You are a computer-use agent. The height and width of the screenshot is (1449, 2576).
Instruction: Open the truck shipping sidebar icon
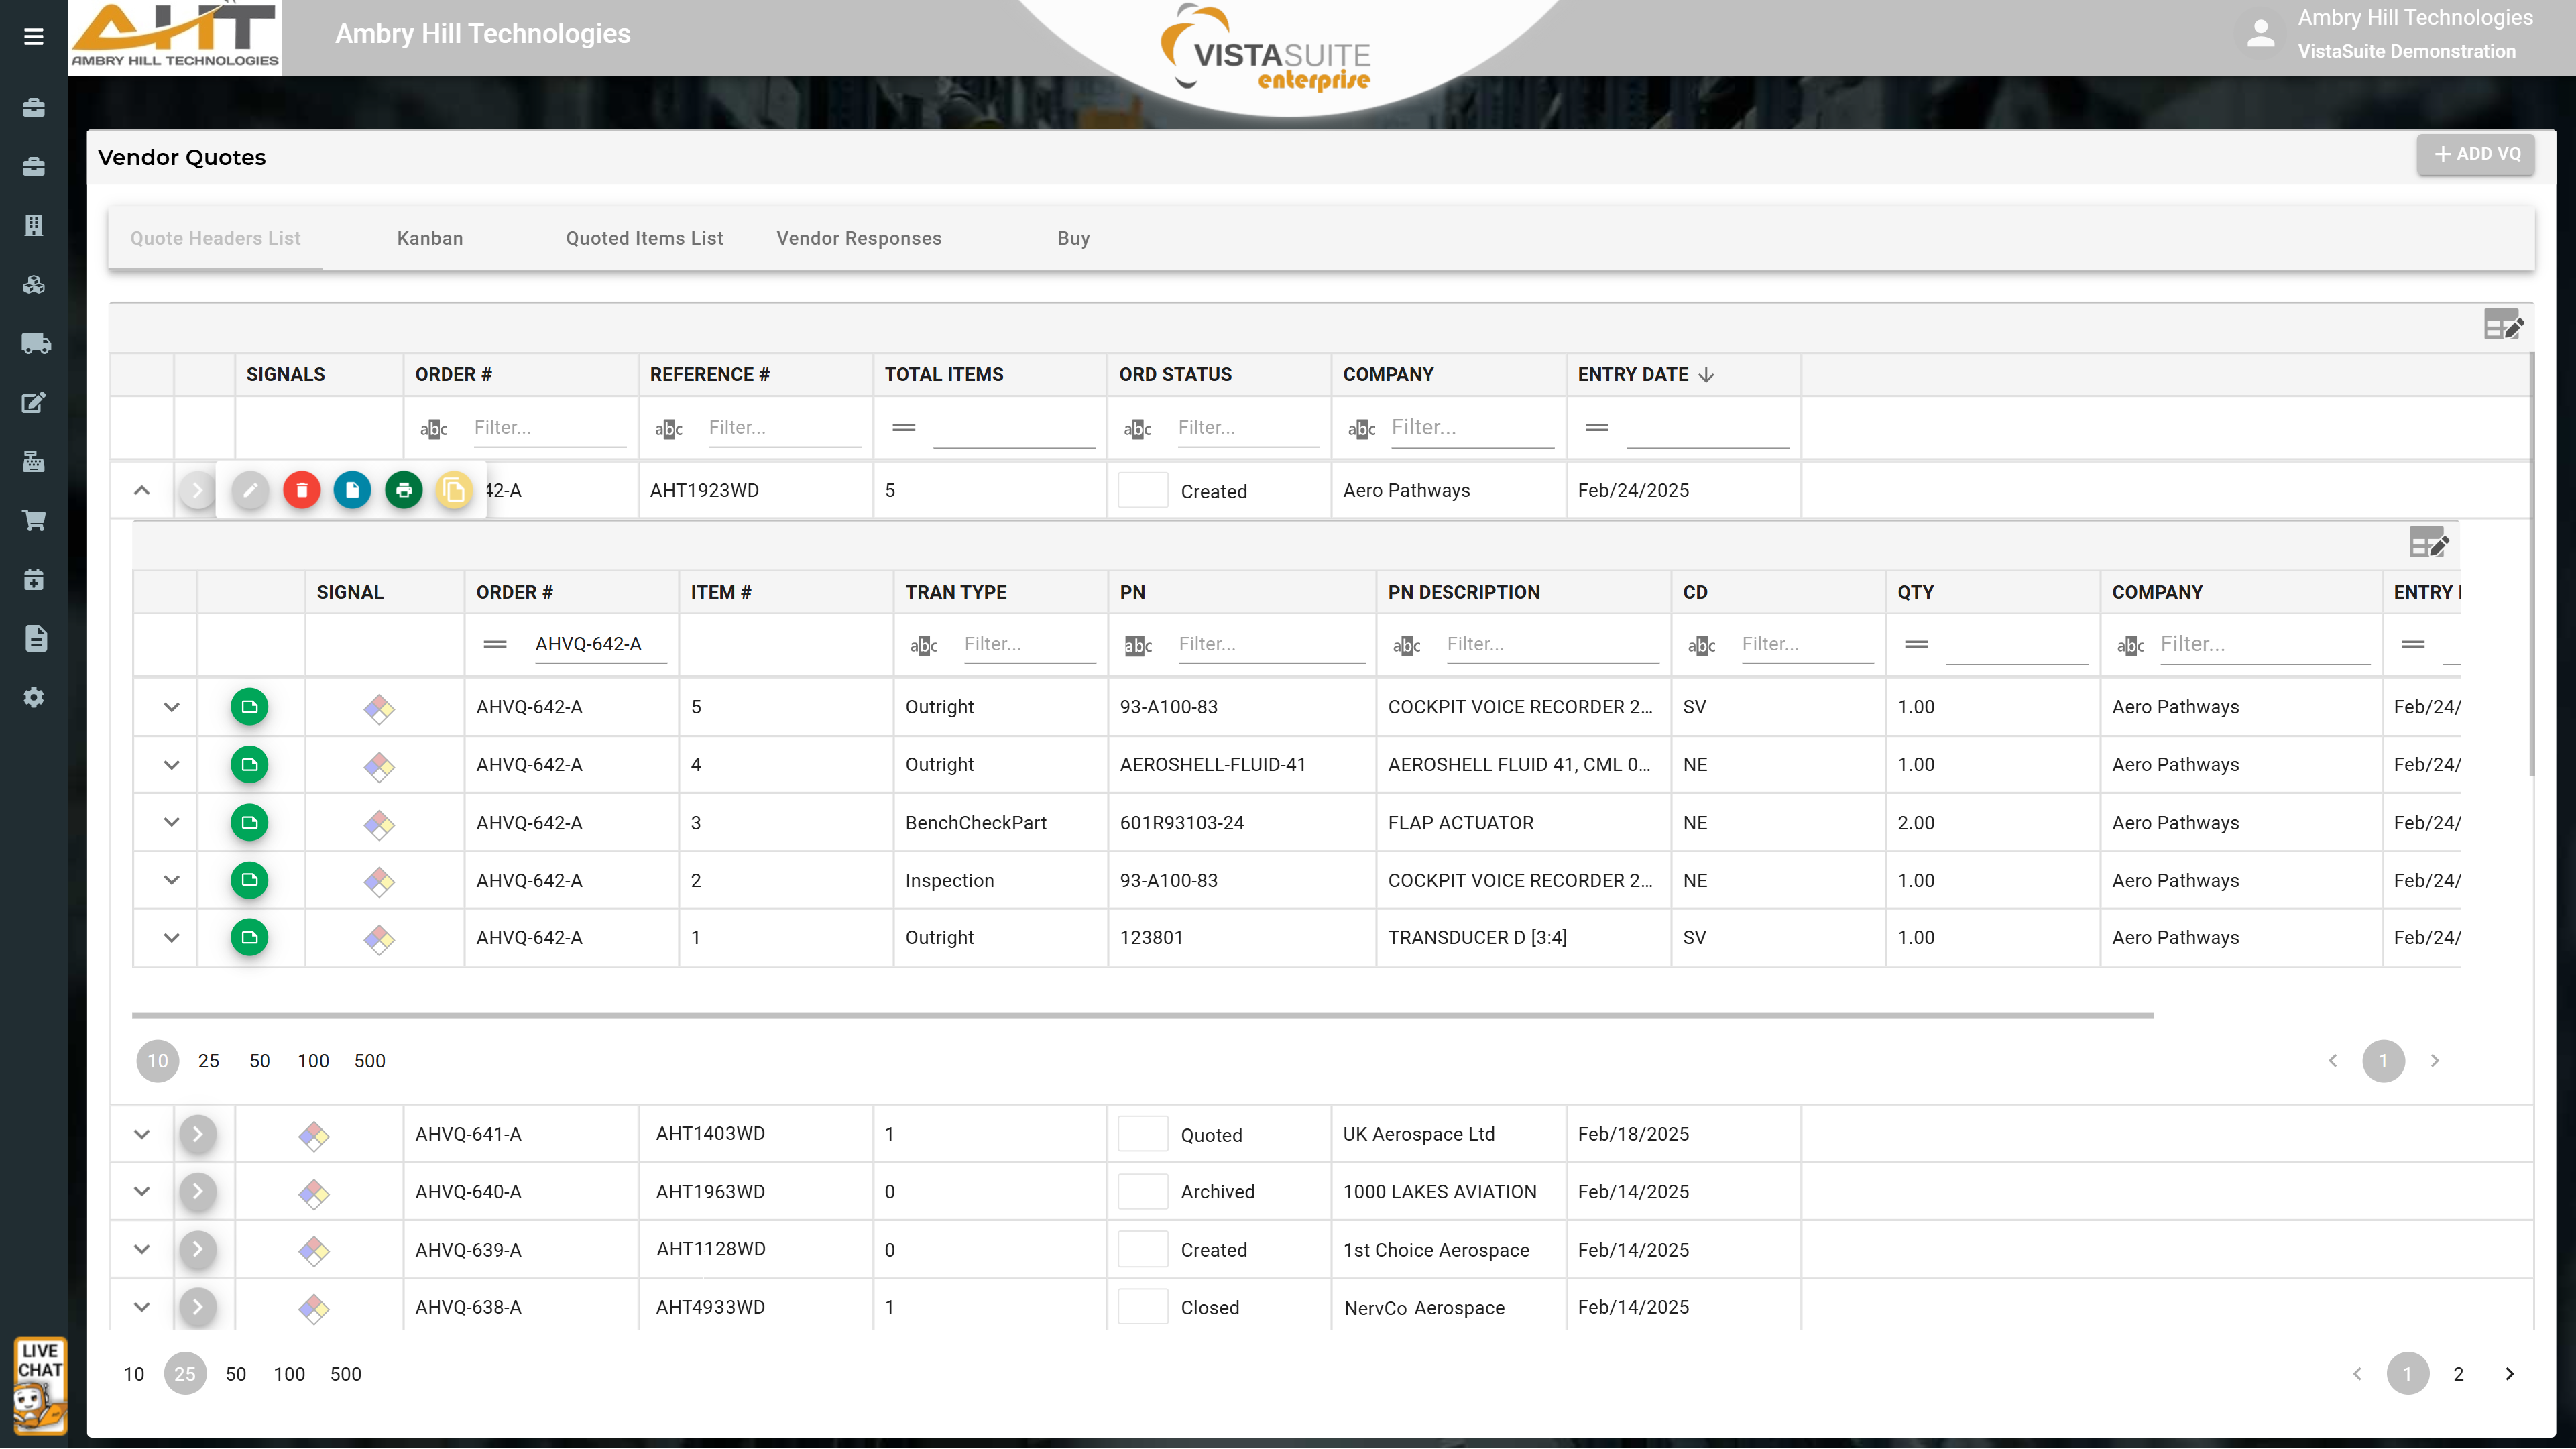coord(34,344)
